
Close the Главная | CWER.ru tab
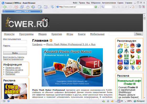click(x=41, y=11)
